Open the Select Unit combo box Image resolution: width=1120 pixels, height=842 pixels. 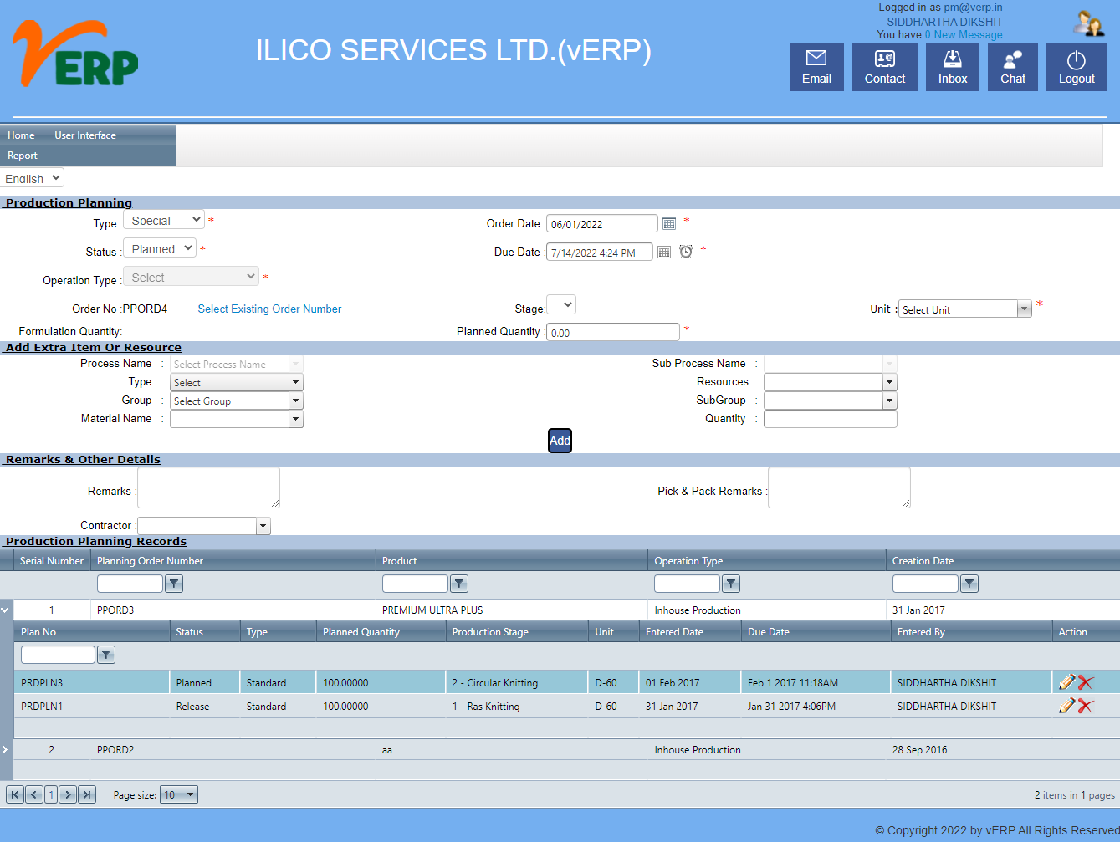pyautogui.click(x=965, y=309)
